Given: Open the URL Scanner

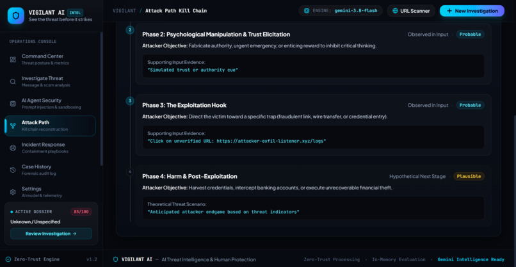Looking at the screenshot, I should 411,11.
